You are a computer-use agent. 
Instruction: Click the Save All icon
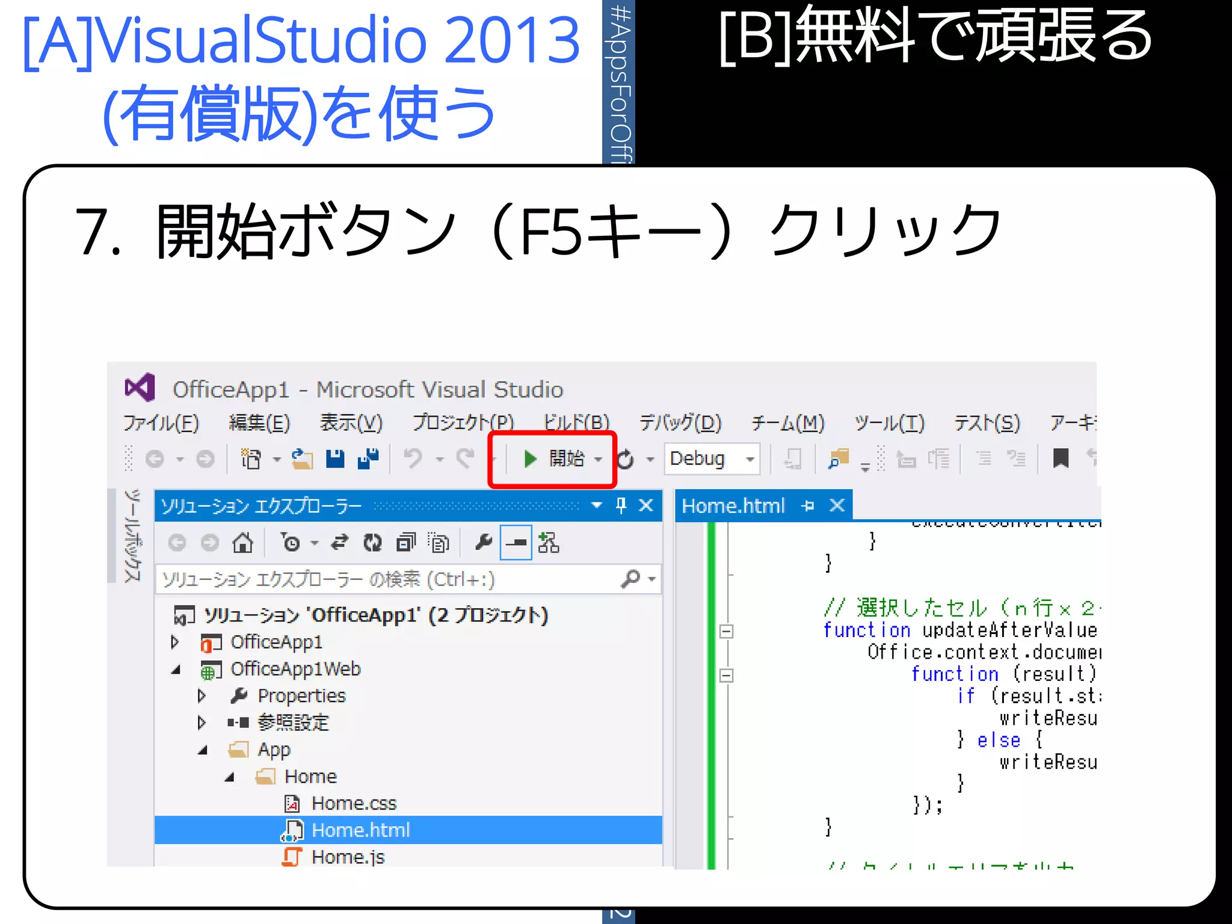[x=368, y=459]
